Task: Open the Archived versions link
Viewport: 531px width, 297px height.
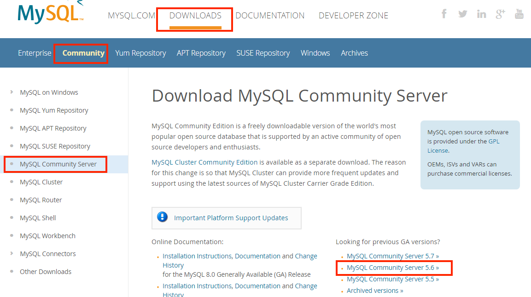Action: pos(375,291)
